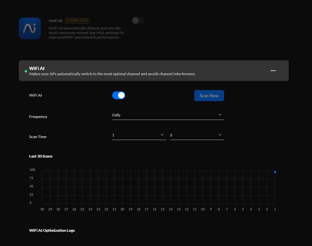The image size is (312, 246).
Task: Click the UniFi AI app icon
Action: (x=30, y=28)
